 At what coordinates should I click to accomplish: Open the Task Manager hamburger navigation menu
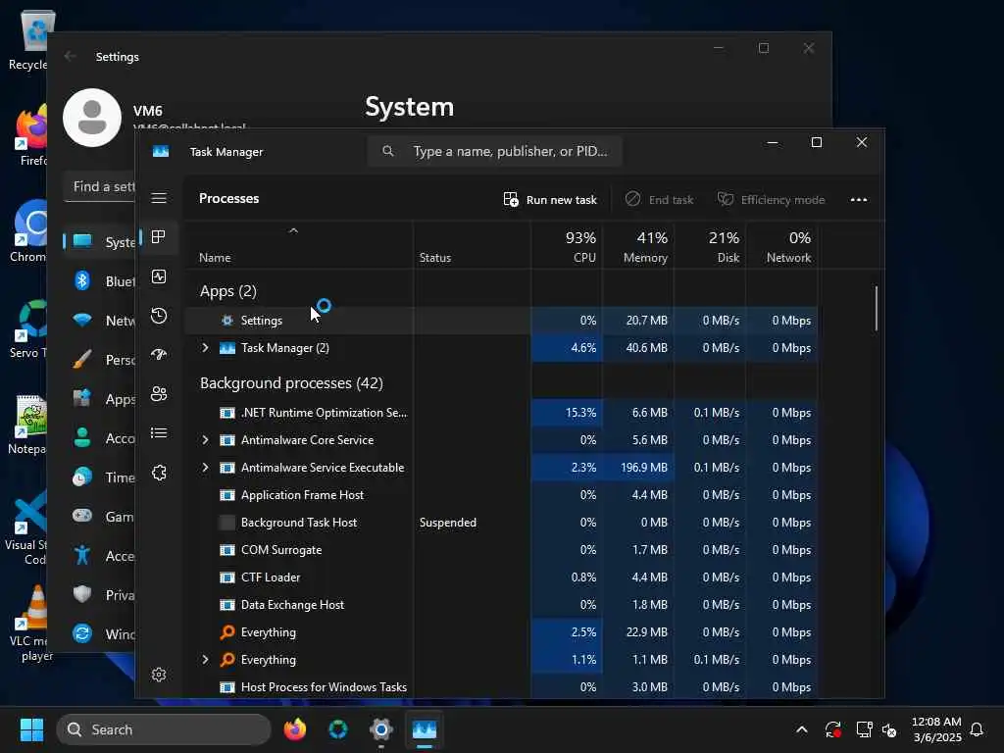159,198
